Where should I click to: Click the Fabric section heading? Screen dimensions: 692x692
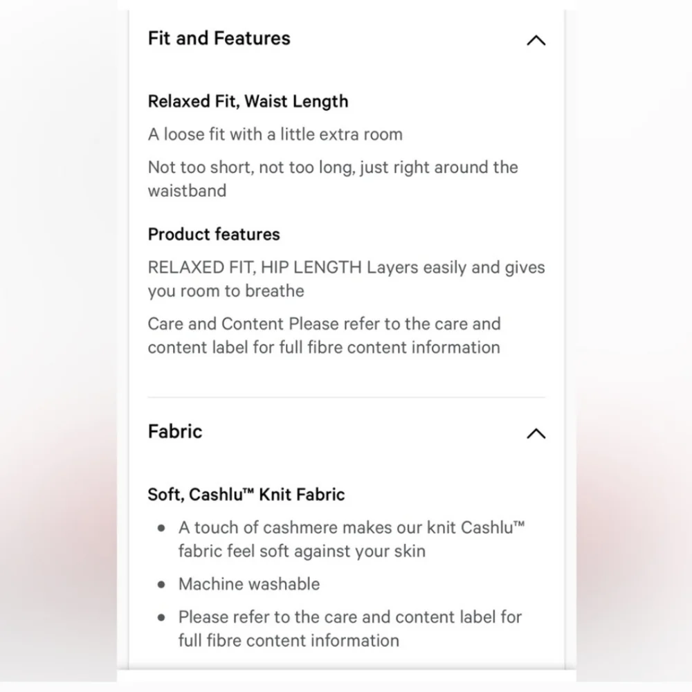point(175,432)
